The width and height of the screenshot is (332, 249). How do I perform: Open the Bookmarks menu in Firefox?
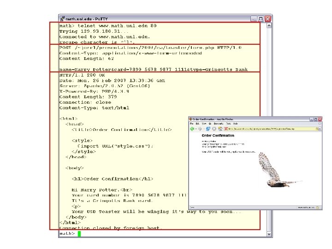point(219,124)
